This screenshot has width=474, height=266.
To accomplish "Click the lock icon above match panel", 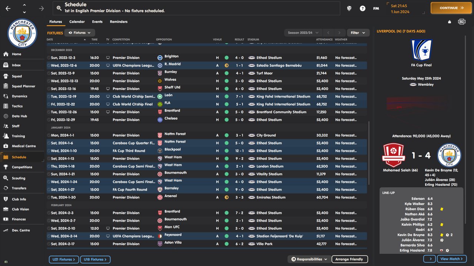I will pyautogui.click(x=450, y=22).
